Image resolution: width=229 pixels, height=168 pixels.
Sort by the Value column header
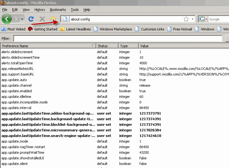[184, 46]
